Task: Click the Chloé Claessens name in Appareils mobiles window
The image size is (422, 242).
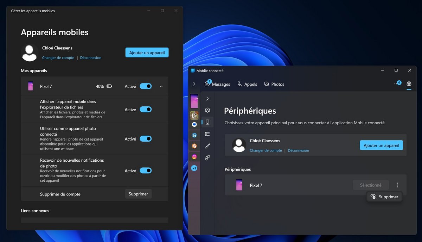Action: tap(57, 48)
